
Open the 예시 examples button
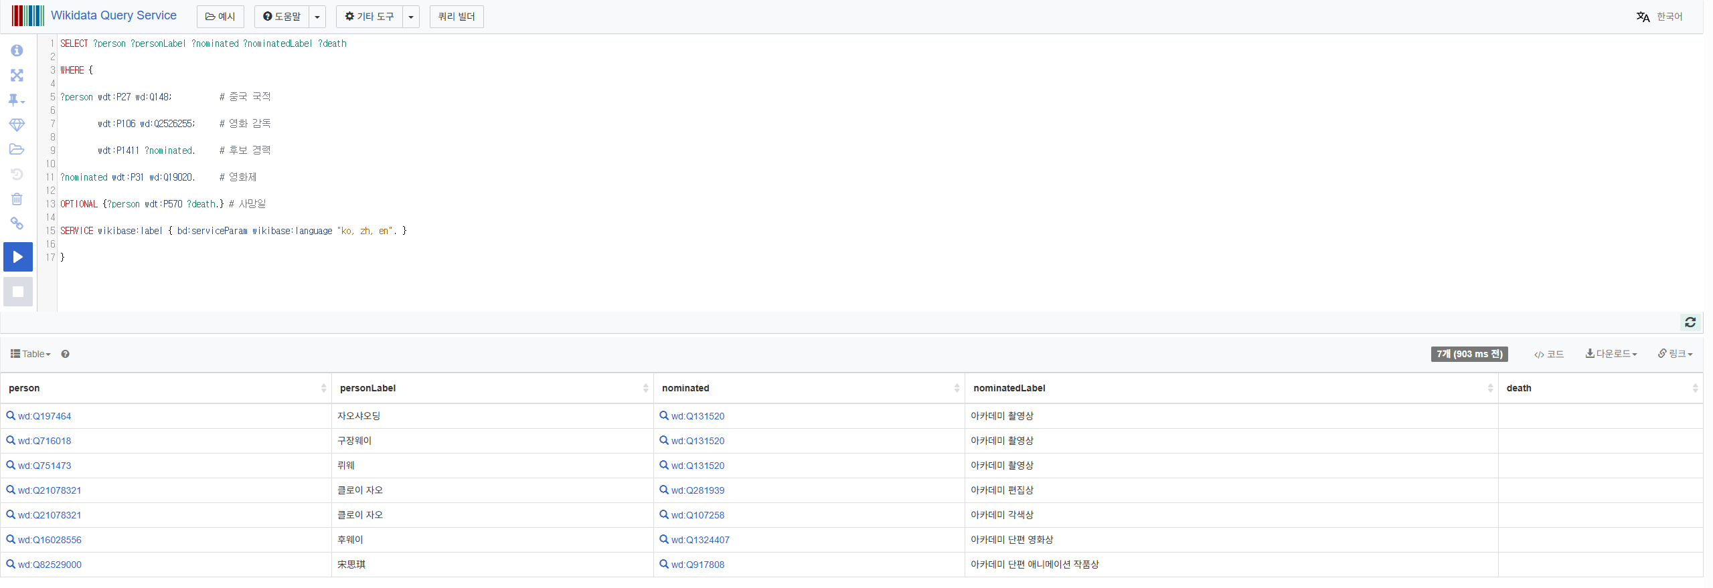click(220, 17)
